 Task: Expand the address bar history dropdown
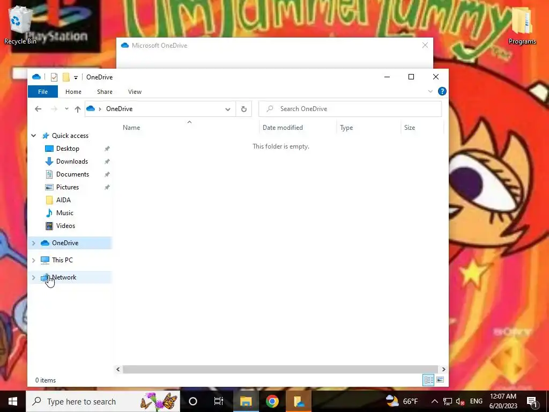click(227, 109)
